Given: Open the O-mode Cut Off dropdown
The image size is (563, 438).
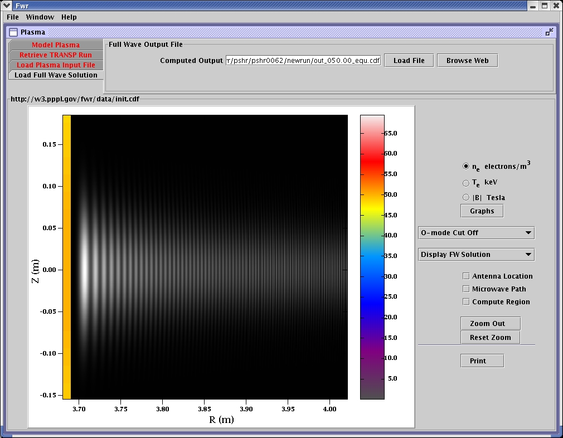Looking at the screenshot, I should click(476, 232).
